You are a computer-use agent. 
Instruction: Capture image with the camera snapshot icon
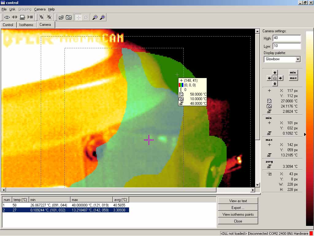69,18
